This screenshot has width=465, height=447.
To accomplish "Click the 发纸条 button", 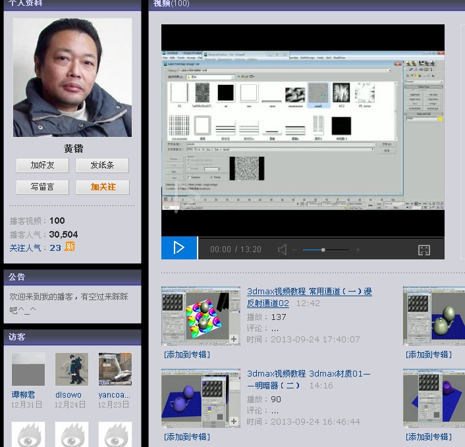I will point(102,165).
